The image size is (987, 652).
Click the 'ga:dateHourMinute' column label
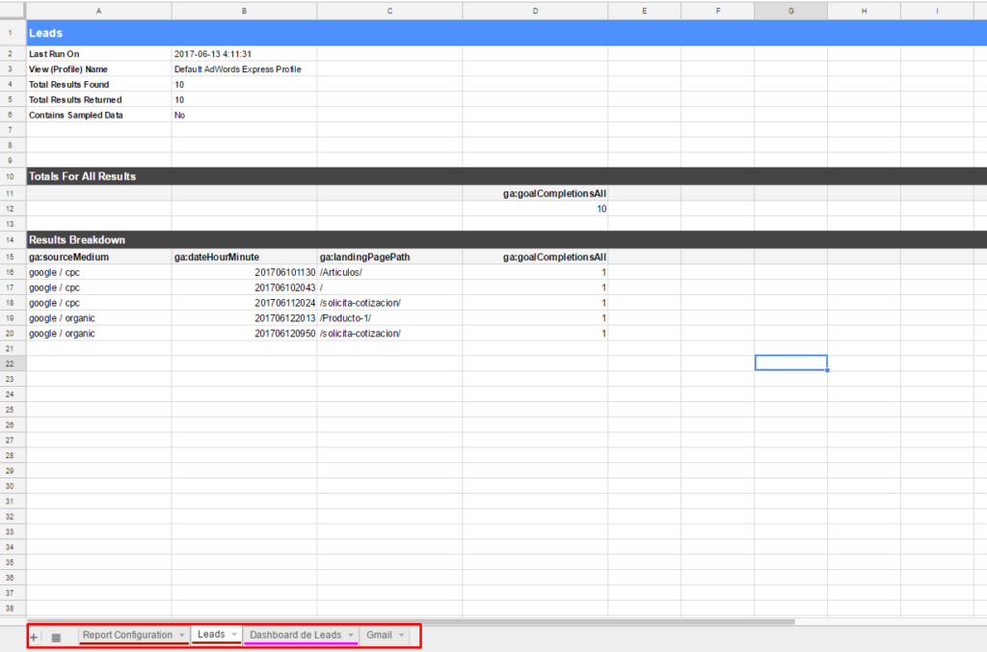(x=244, y=257)
